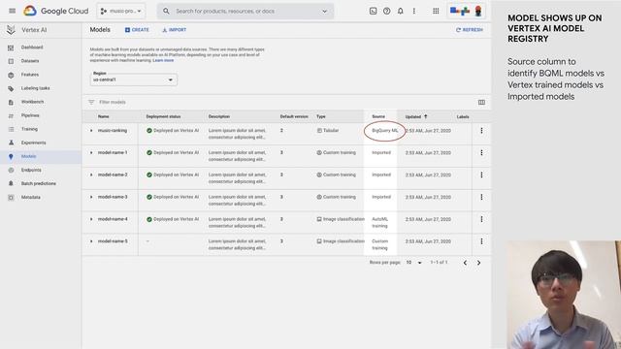Open the hamburger navigation menu
Viewport: 621px width, 349px height.
(12, 11)
